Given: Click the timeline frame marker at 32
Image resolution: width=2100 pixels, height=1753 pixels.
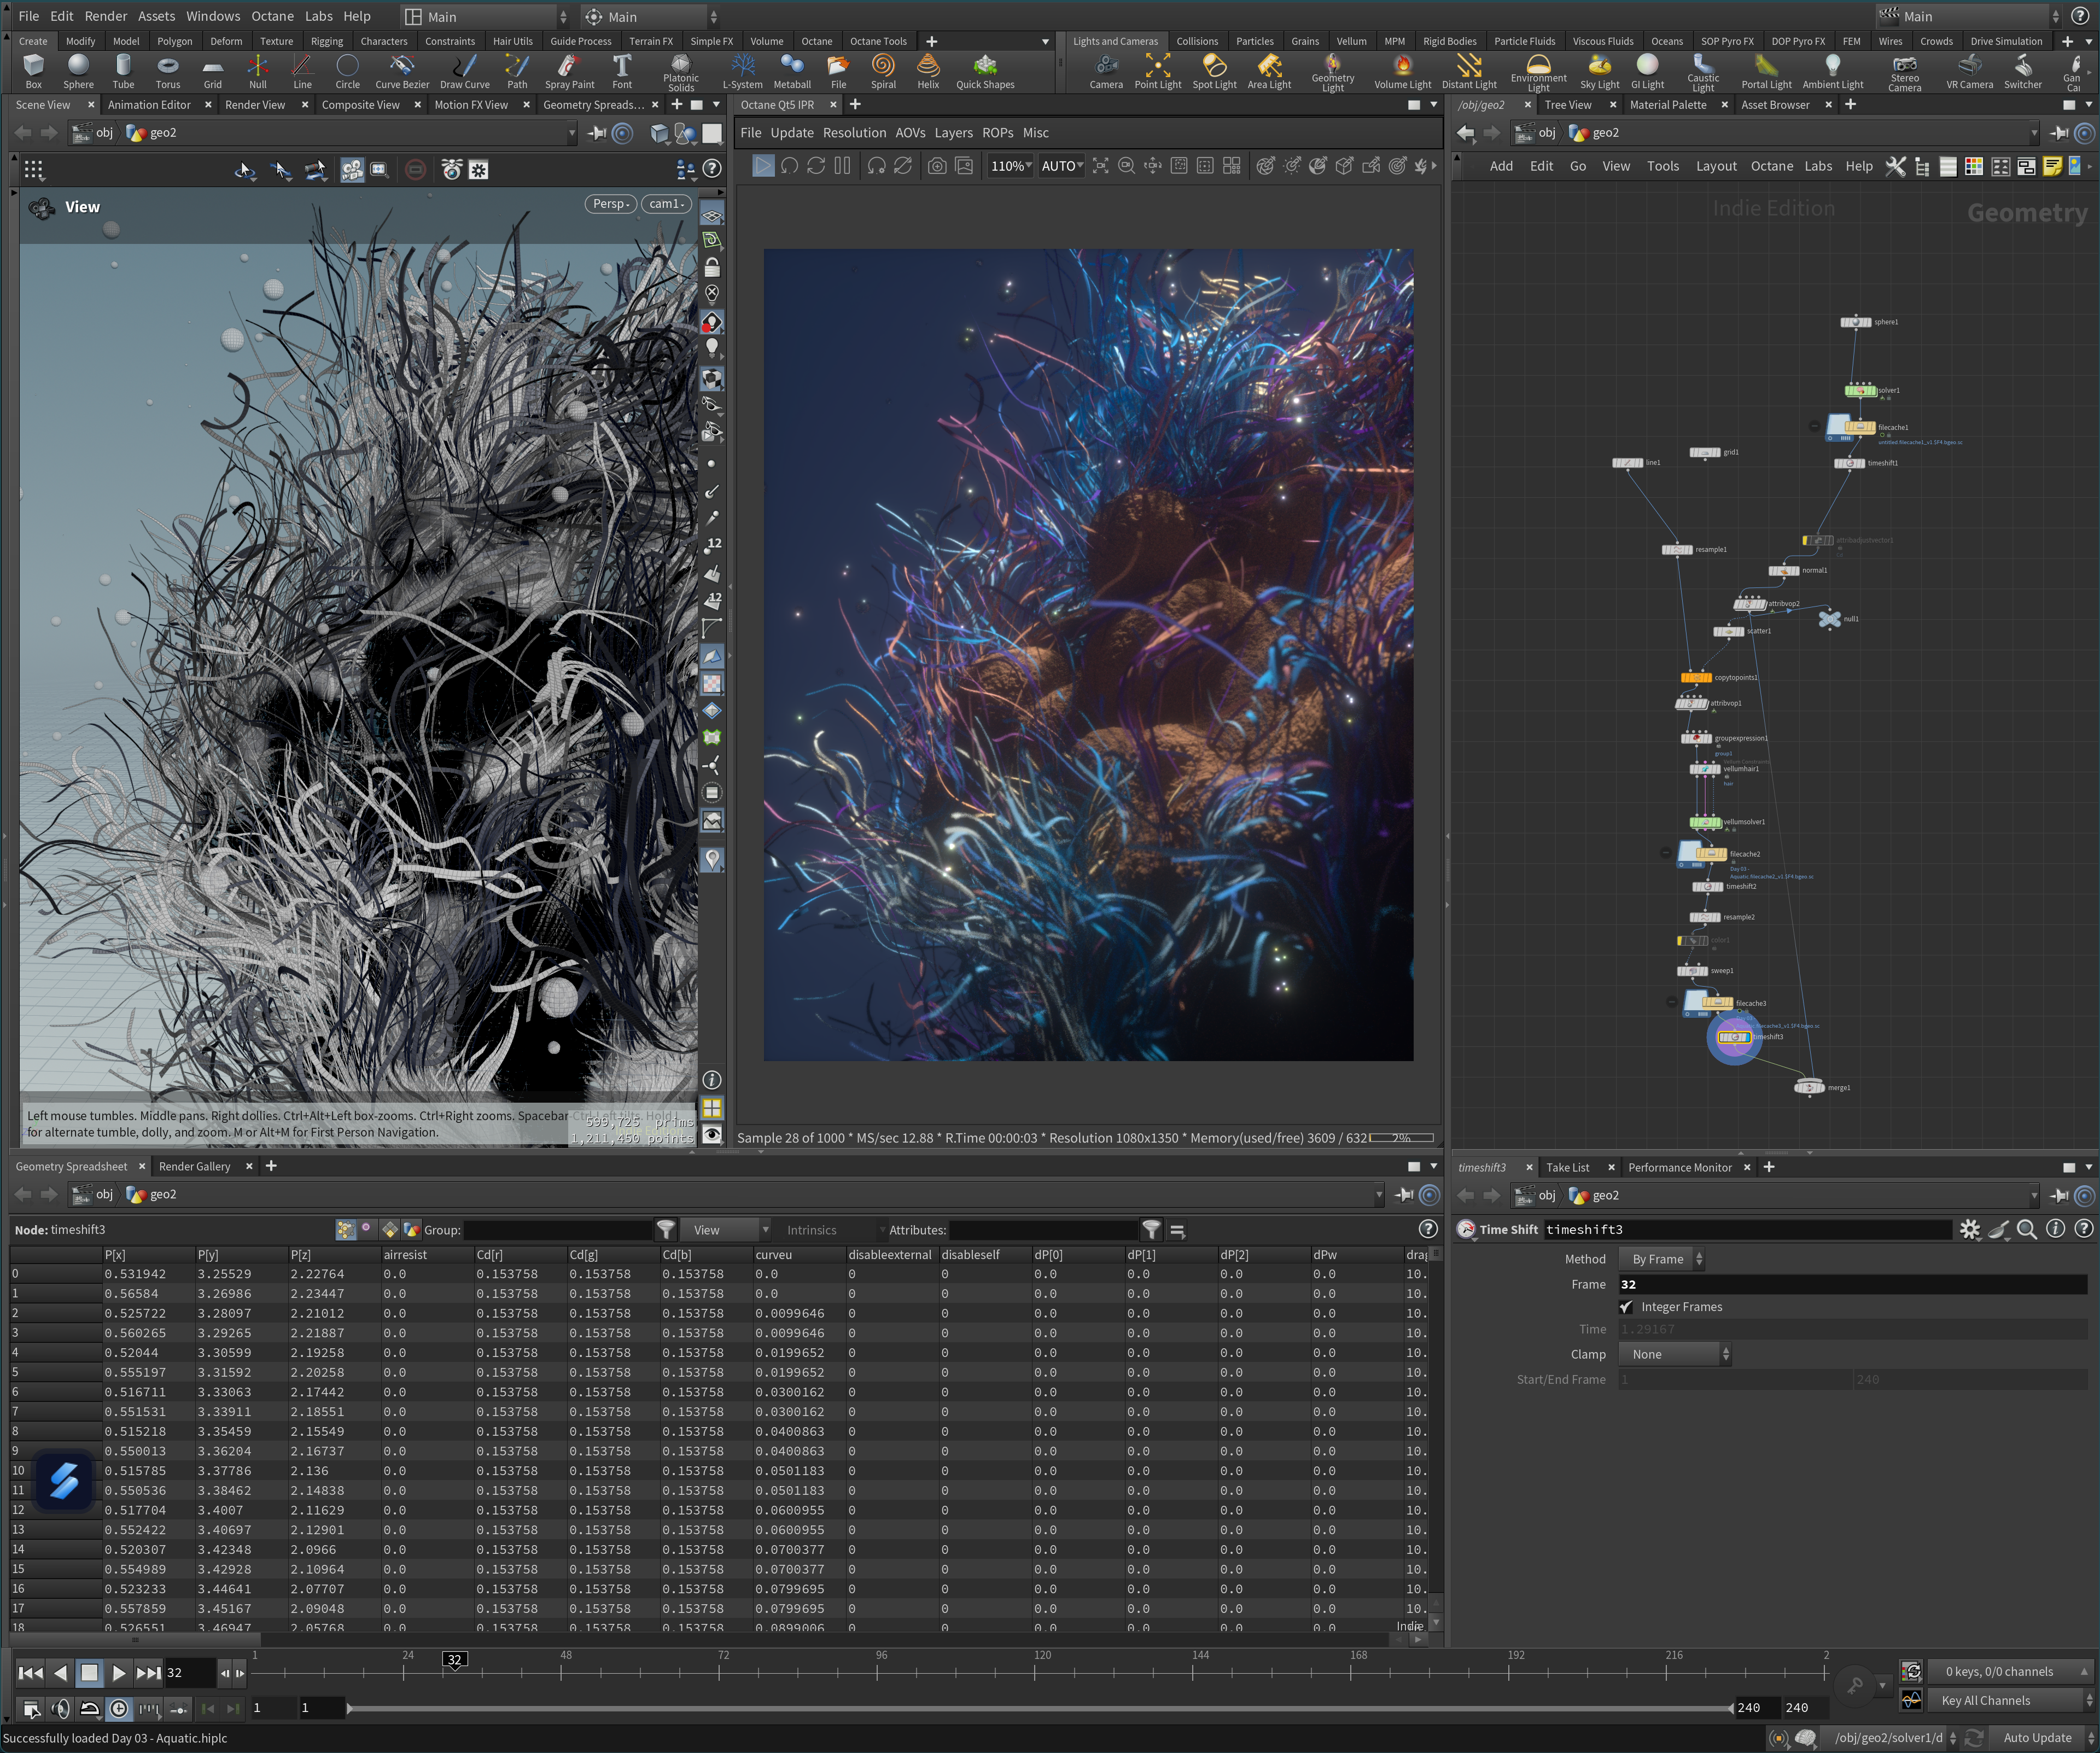Looking at the screenshot, I should pos(454,1659).
